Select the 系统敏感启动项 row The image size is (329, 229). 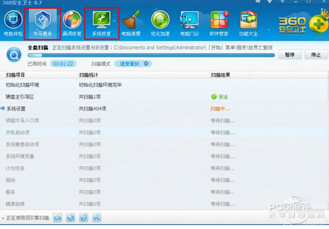[163, 144]
